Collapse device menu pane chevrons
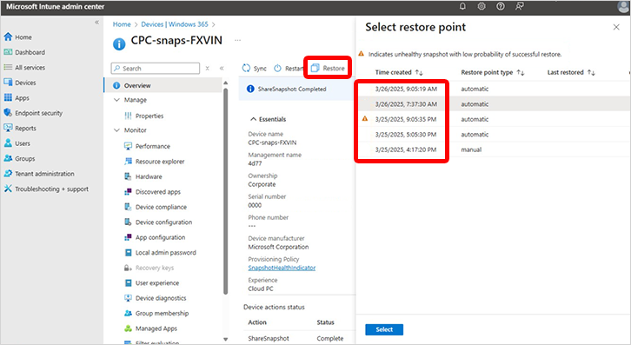631x345 pixels. tap(222, 69)
